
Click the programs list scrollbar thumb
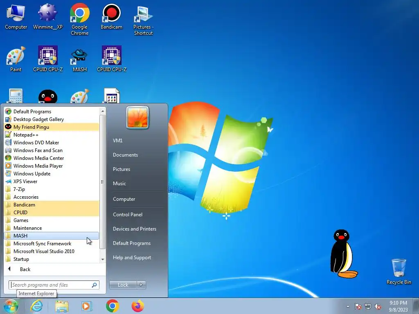[x=103, y=182]
